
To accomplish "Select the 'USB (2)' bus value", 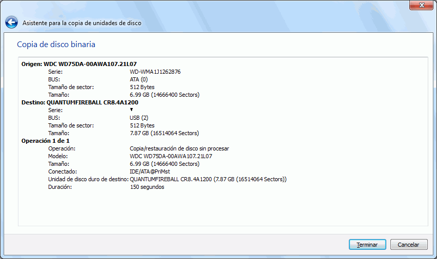I will tap(139, 118).
